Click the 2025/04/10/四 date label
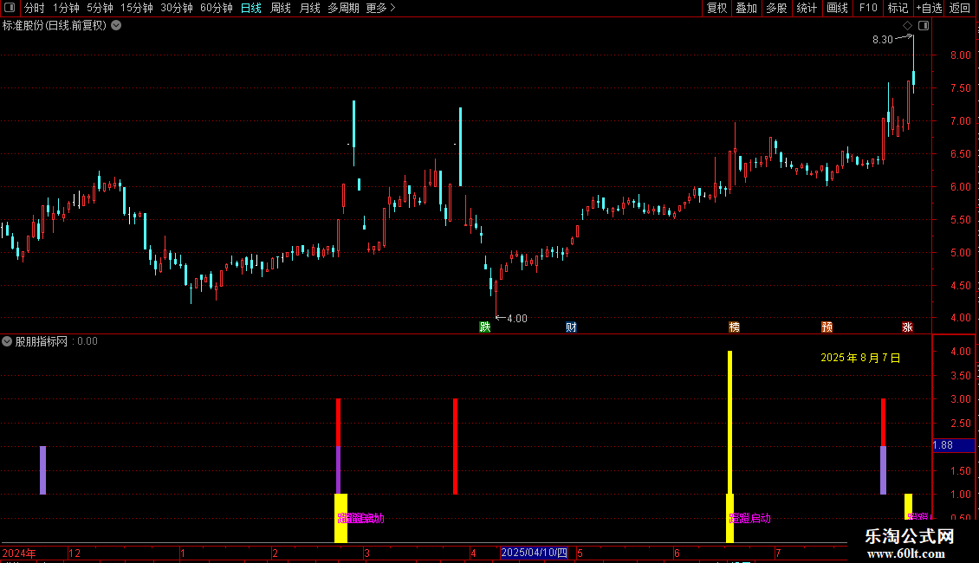Screen dimensions: 979x563 pos(534,553)
